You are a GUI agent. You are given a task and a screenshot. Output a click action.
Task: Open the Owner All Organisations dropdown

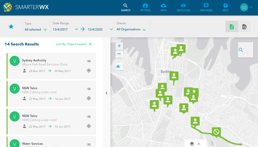[131, 29]
